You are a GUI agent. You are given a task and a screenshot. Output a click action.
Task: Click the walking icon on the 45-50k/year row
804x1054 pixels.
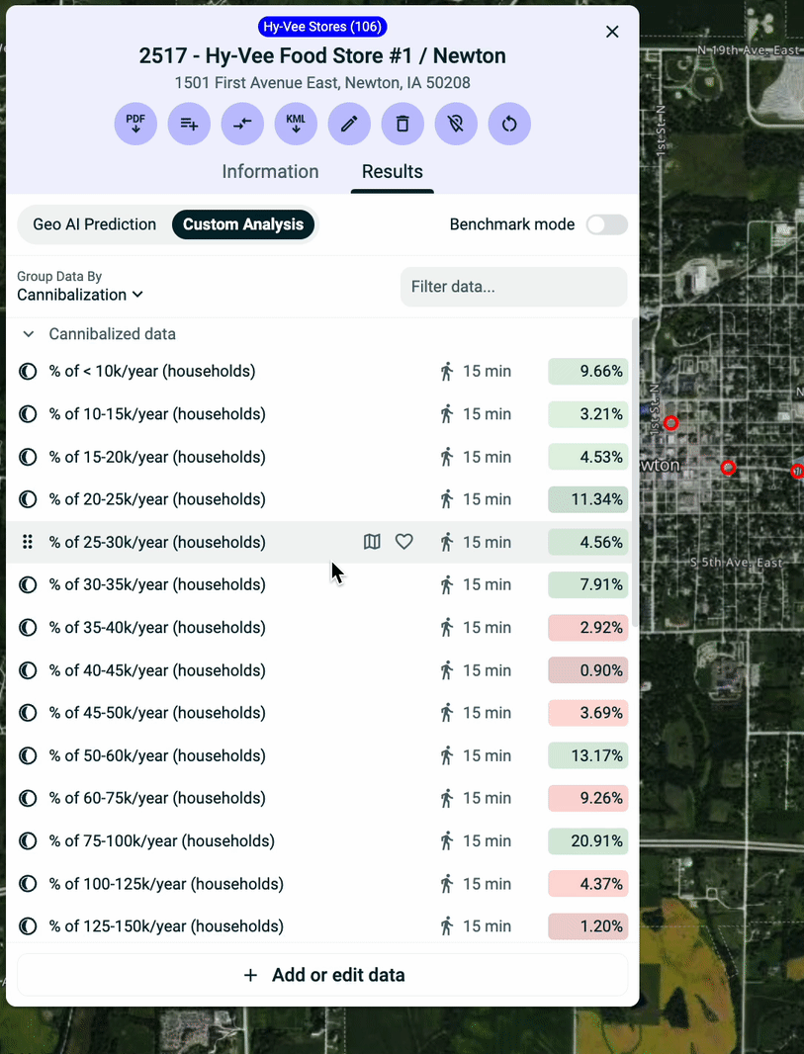coord(446,713)
